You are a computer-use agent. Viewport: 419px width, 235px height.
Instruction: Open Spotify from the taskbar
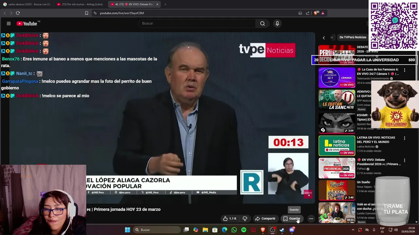pos(244,230)
